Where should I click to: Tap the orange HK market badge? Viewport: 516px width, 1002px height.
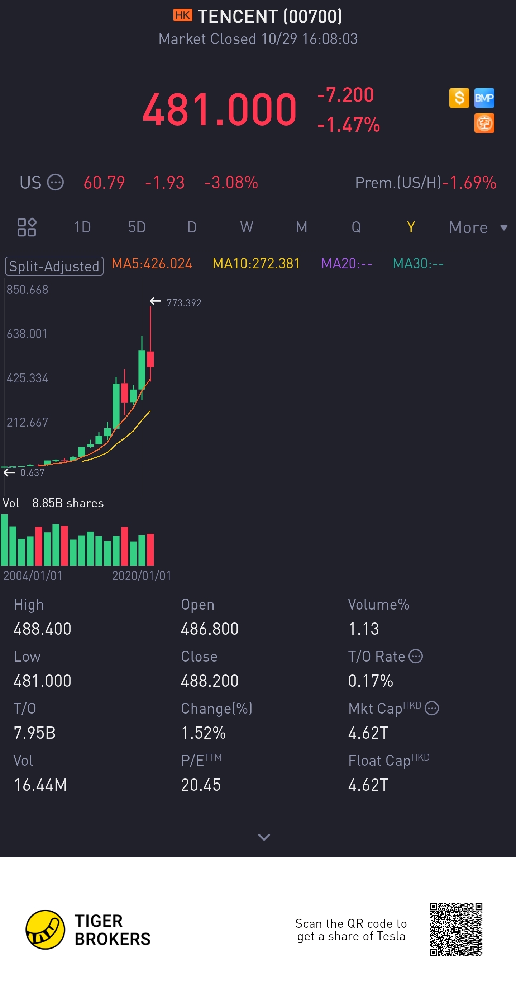[183, 15]
